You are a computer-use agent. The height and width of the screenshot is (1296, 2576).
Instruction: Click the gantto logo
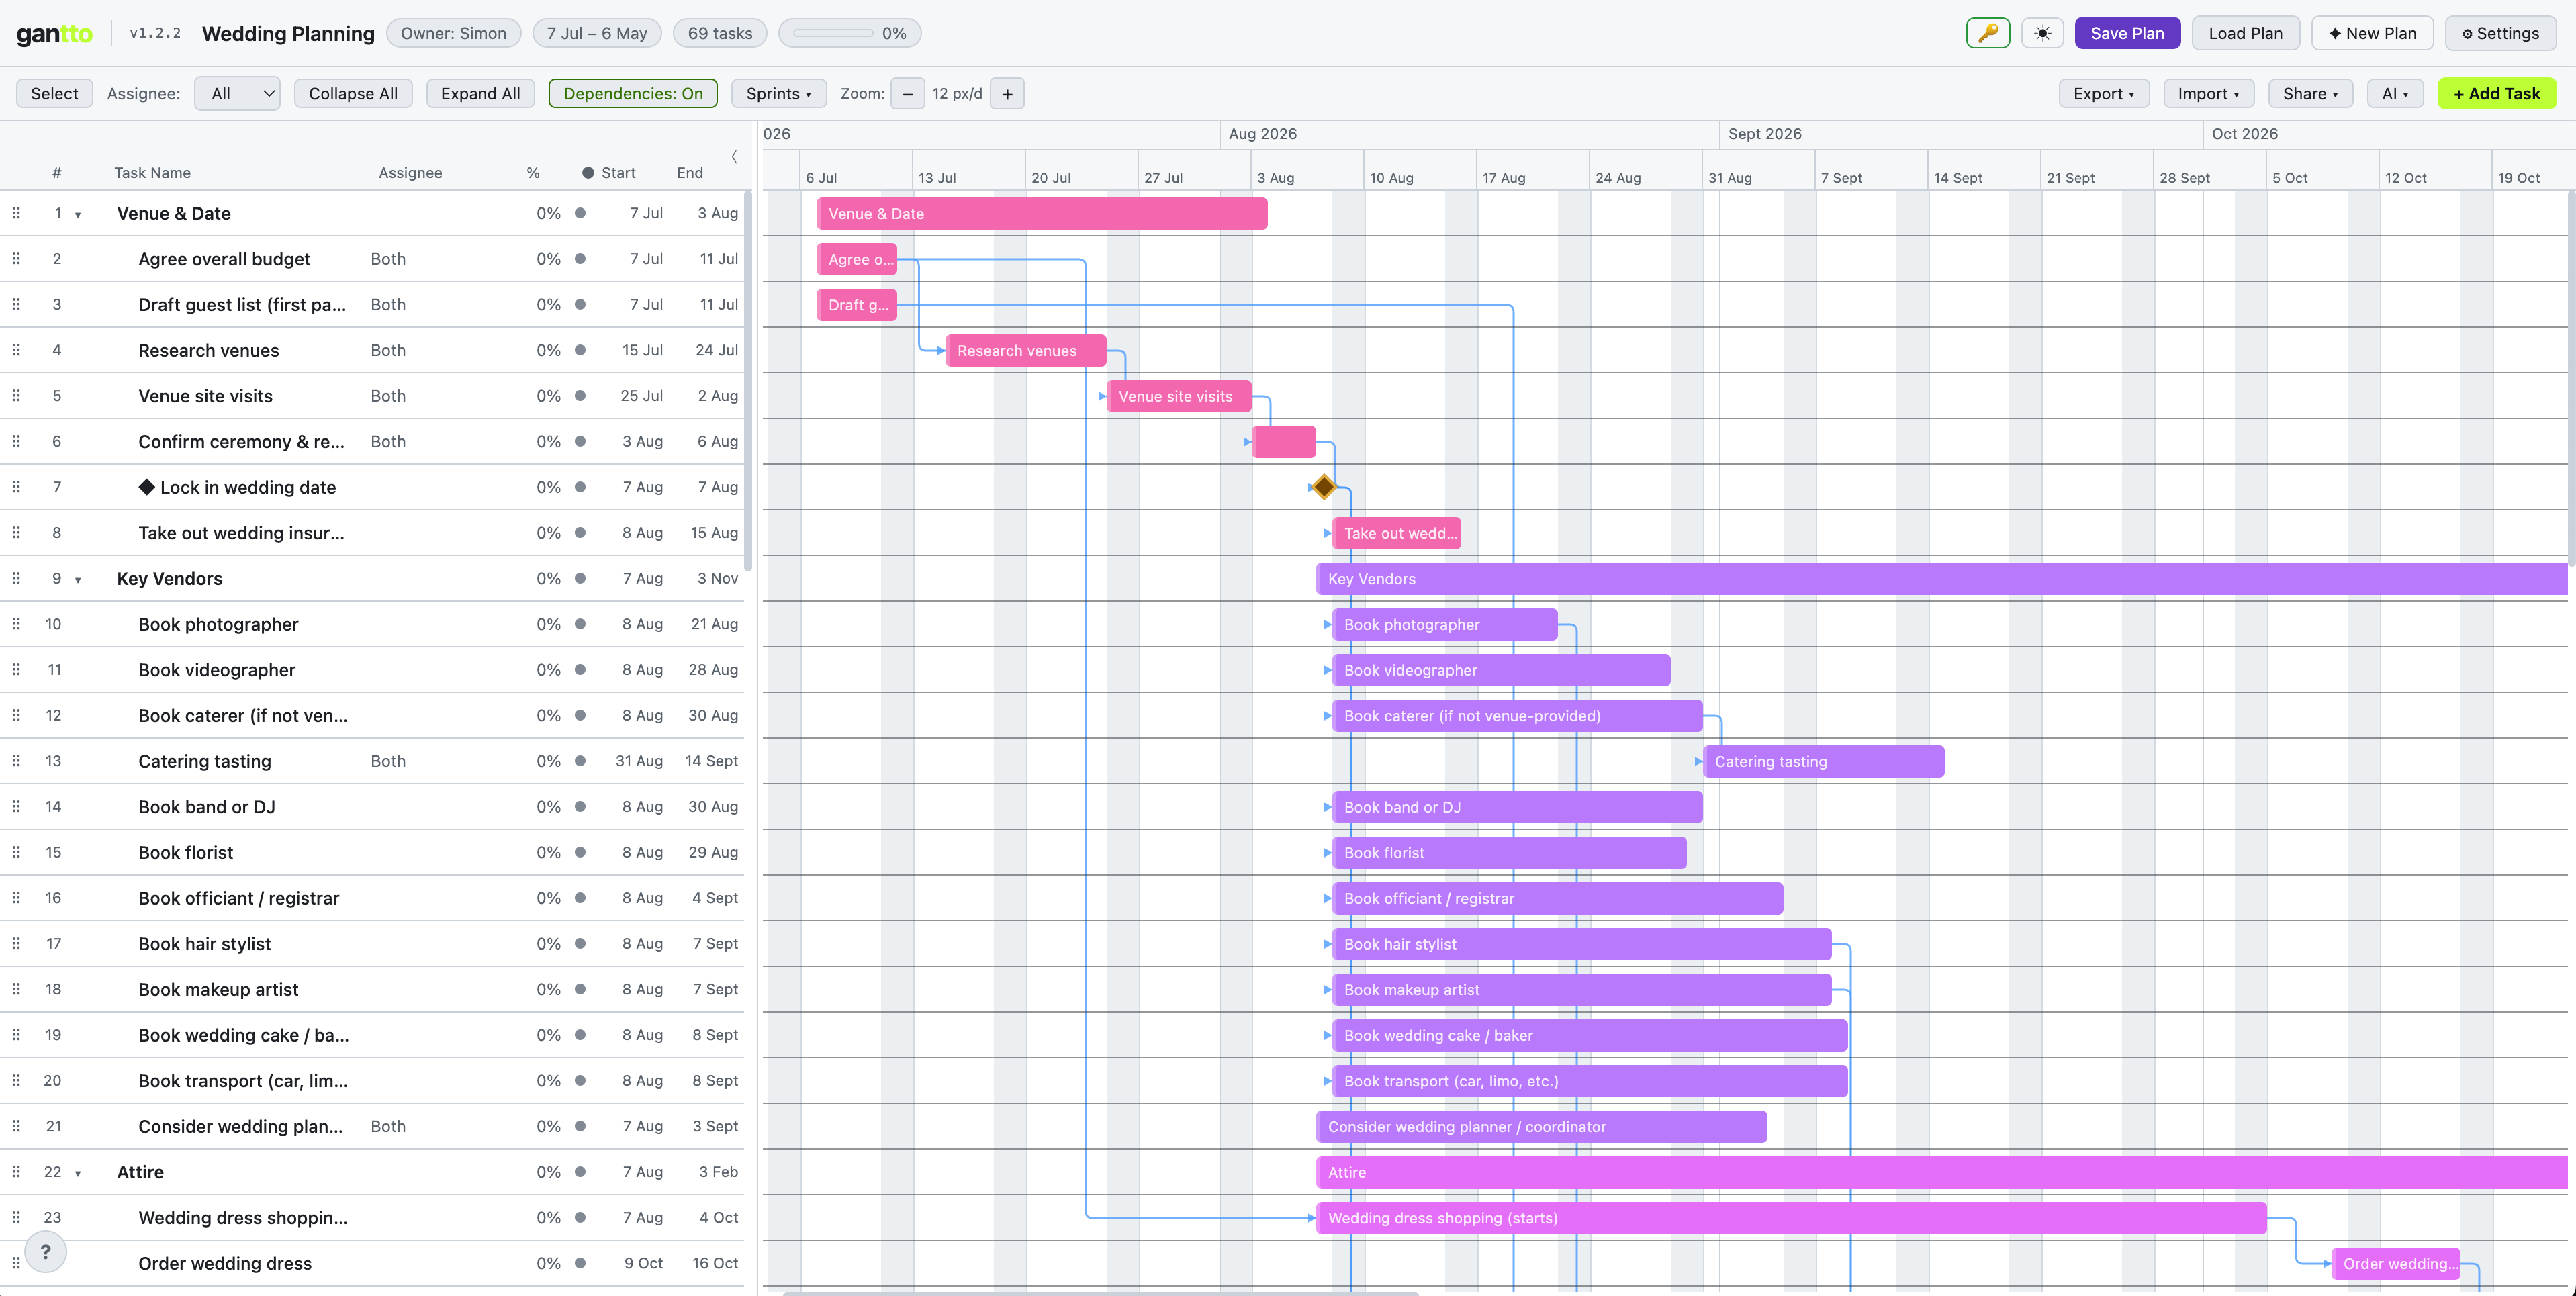[x=54, y=33]
